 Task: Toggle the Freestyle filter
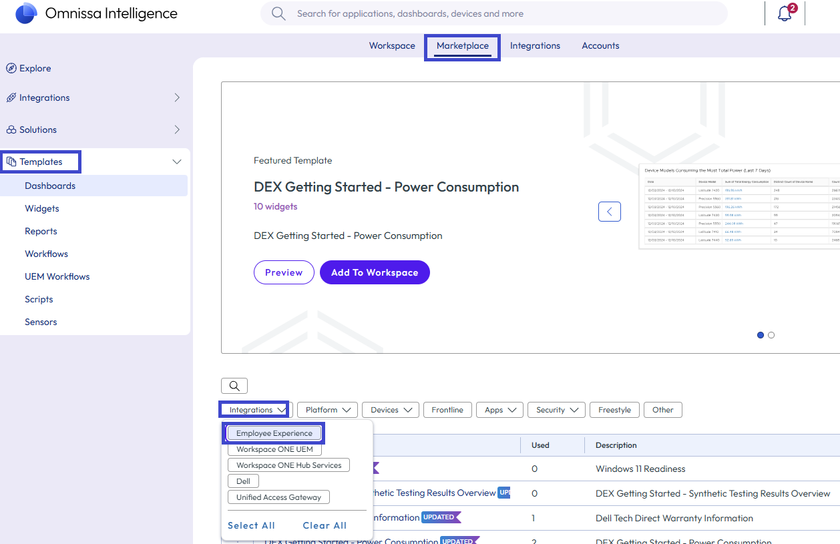coord(615,410)
